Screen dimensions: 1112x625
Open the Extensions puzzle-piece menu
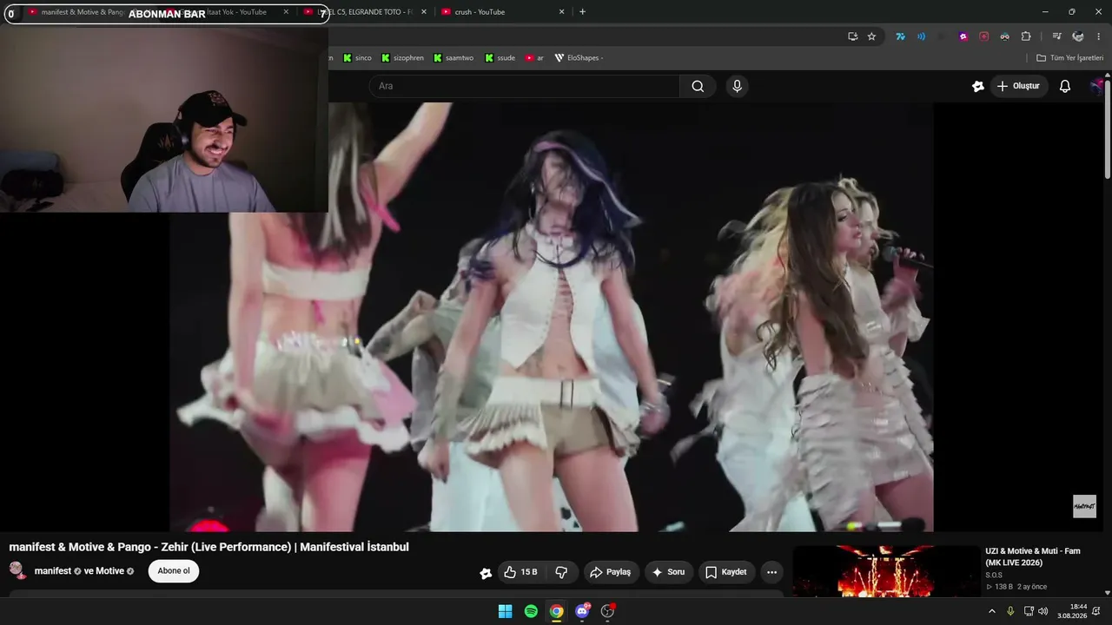click(1026, 36)
